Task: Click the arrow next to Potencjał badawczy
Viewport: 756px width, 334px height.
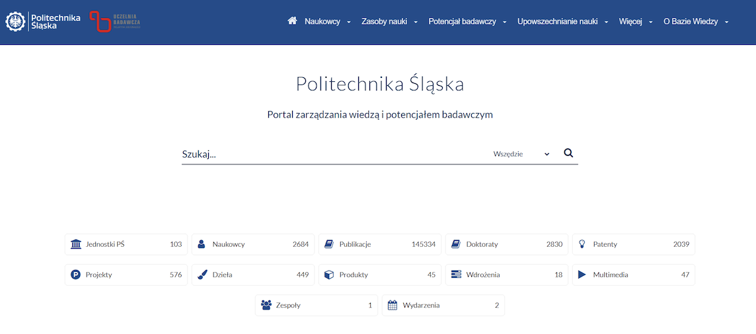Action: tap(504, 22)
